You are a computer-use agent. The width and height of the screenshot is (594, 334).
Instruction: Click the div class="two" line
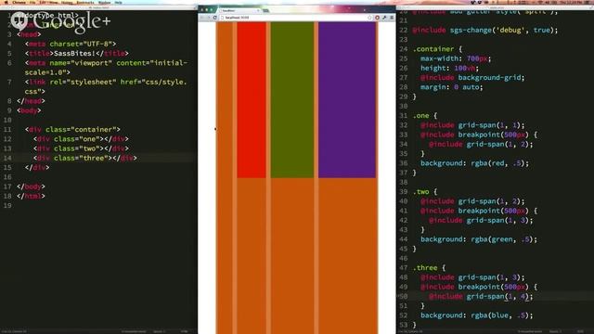click(x=81, y=148)
